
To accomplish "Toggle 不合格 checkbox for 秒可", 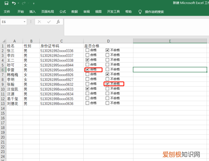I will tap(107, 64).
